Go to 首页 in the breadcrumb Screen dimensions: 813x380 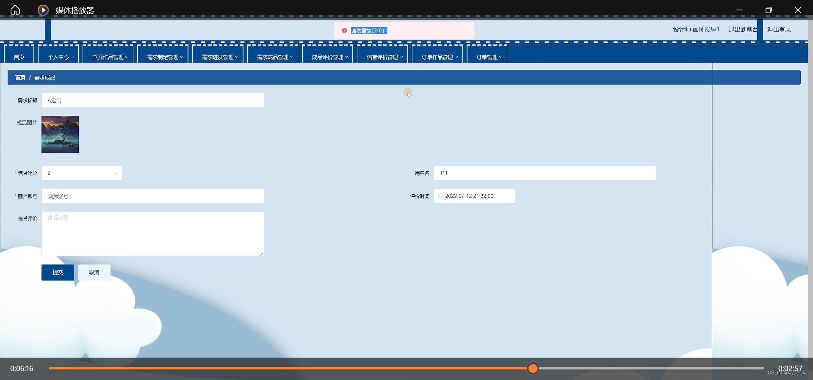pos(20,77)
